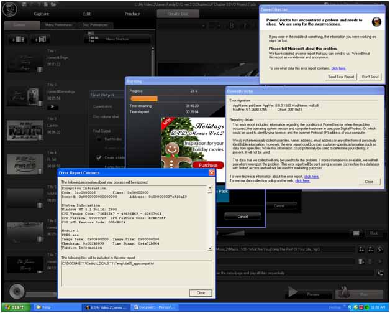Click the Burn flame button
This screenshot has width=390, height=313.
click(359, 293)
